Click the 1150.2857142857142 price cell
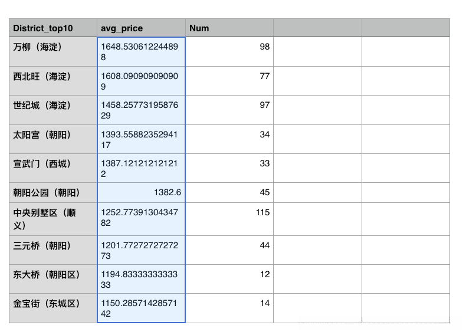Screen dimensions: 466x335 (x=141, y=308)
